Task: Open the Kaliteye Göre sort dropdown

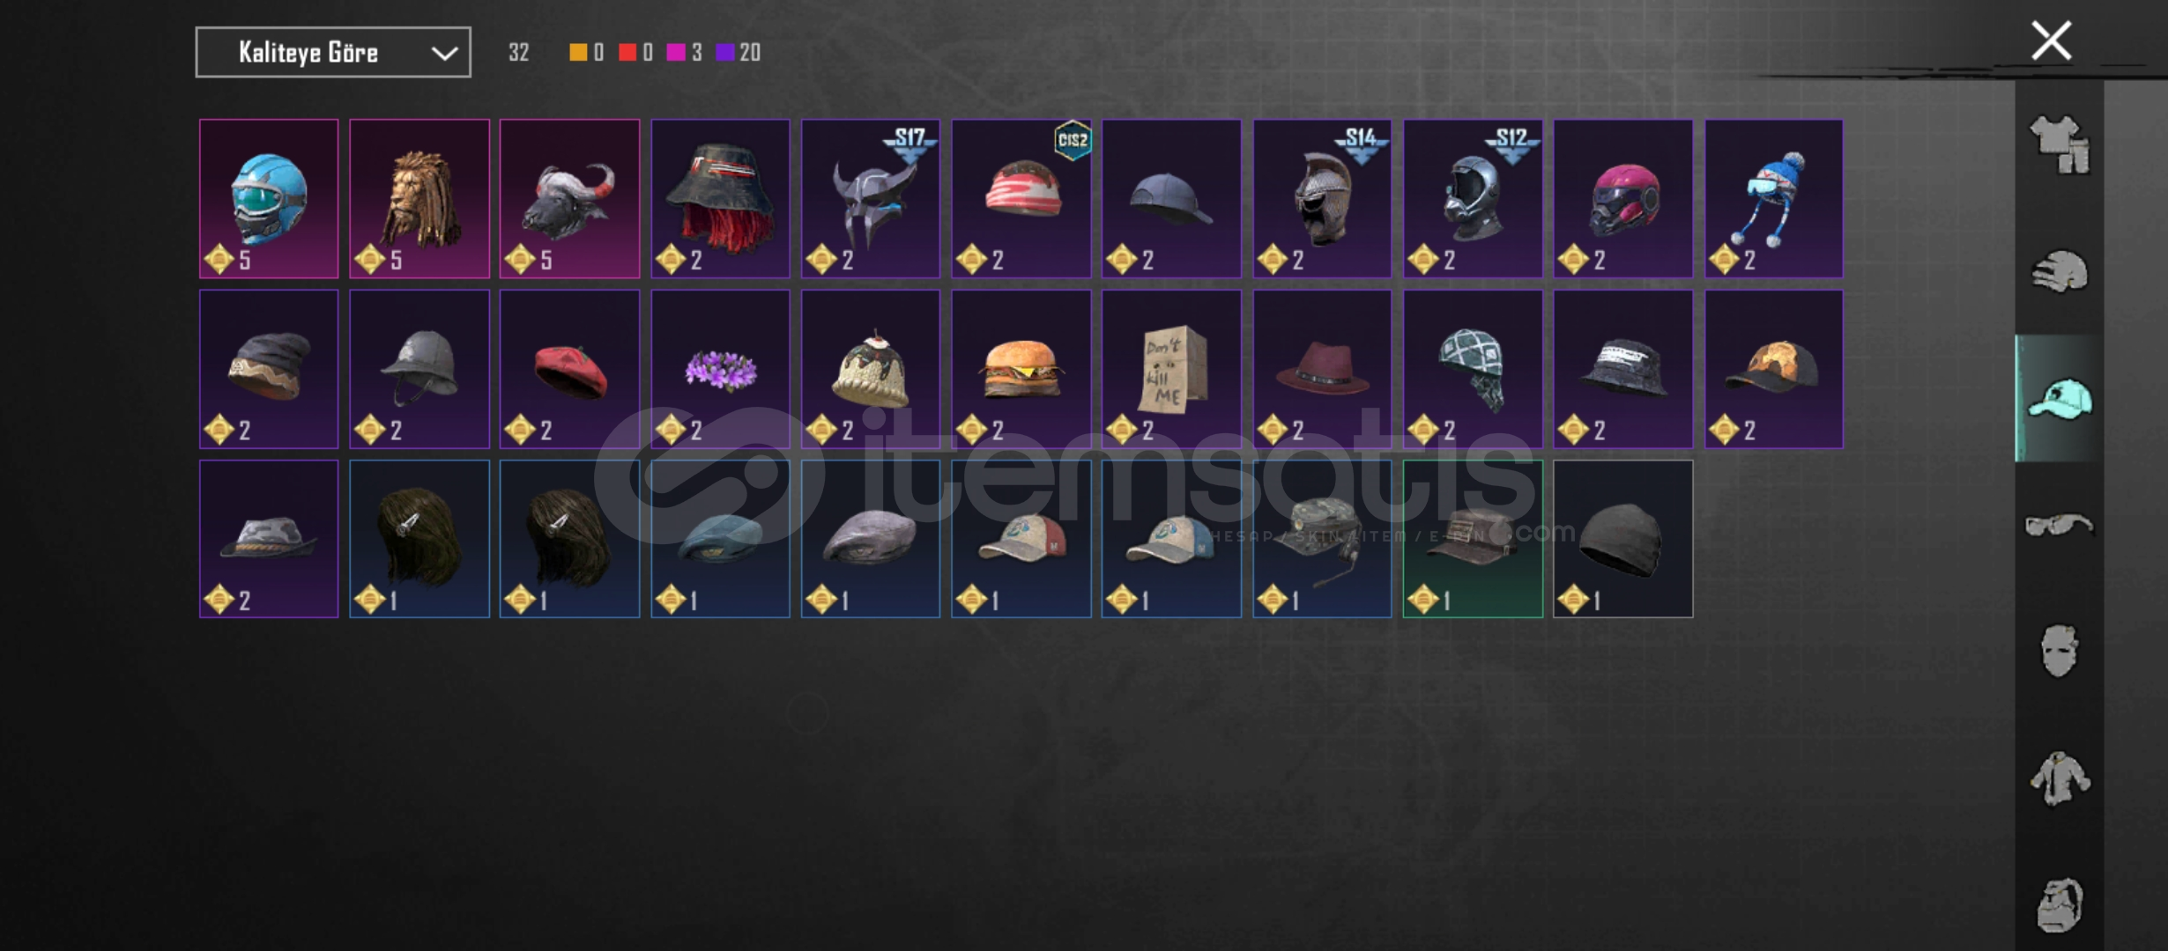Action: coord(333,53)
